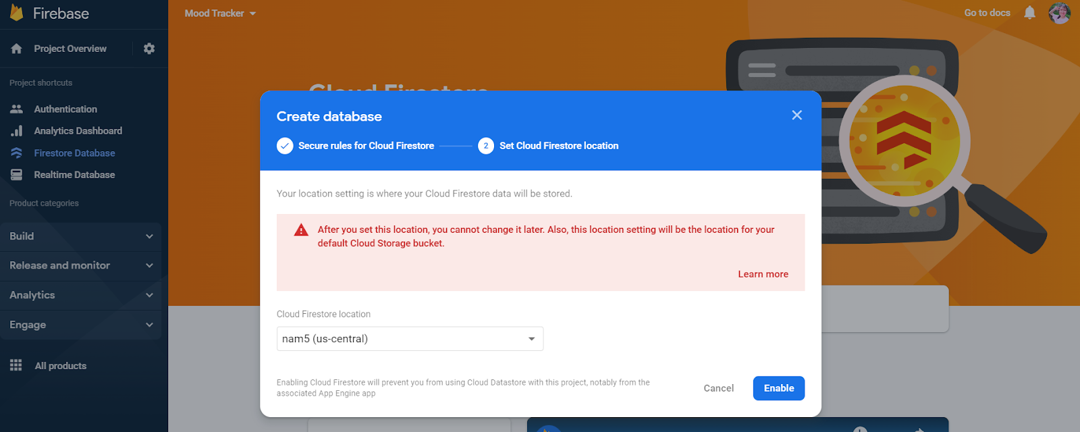Open the Cloud Firestore location dropdown

click(409, 338)
